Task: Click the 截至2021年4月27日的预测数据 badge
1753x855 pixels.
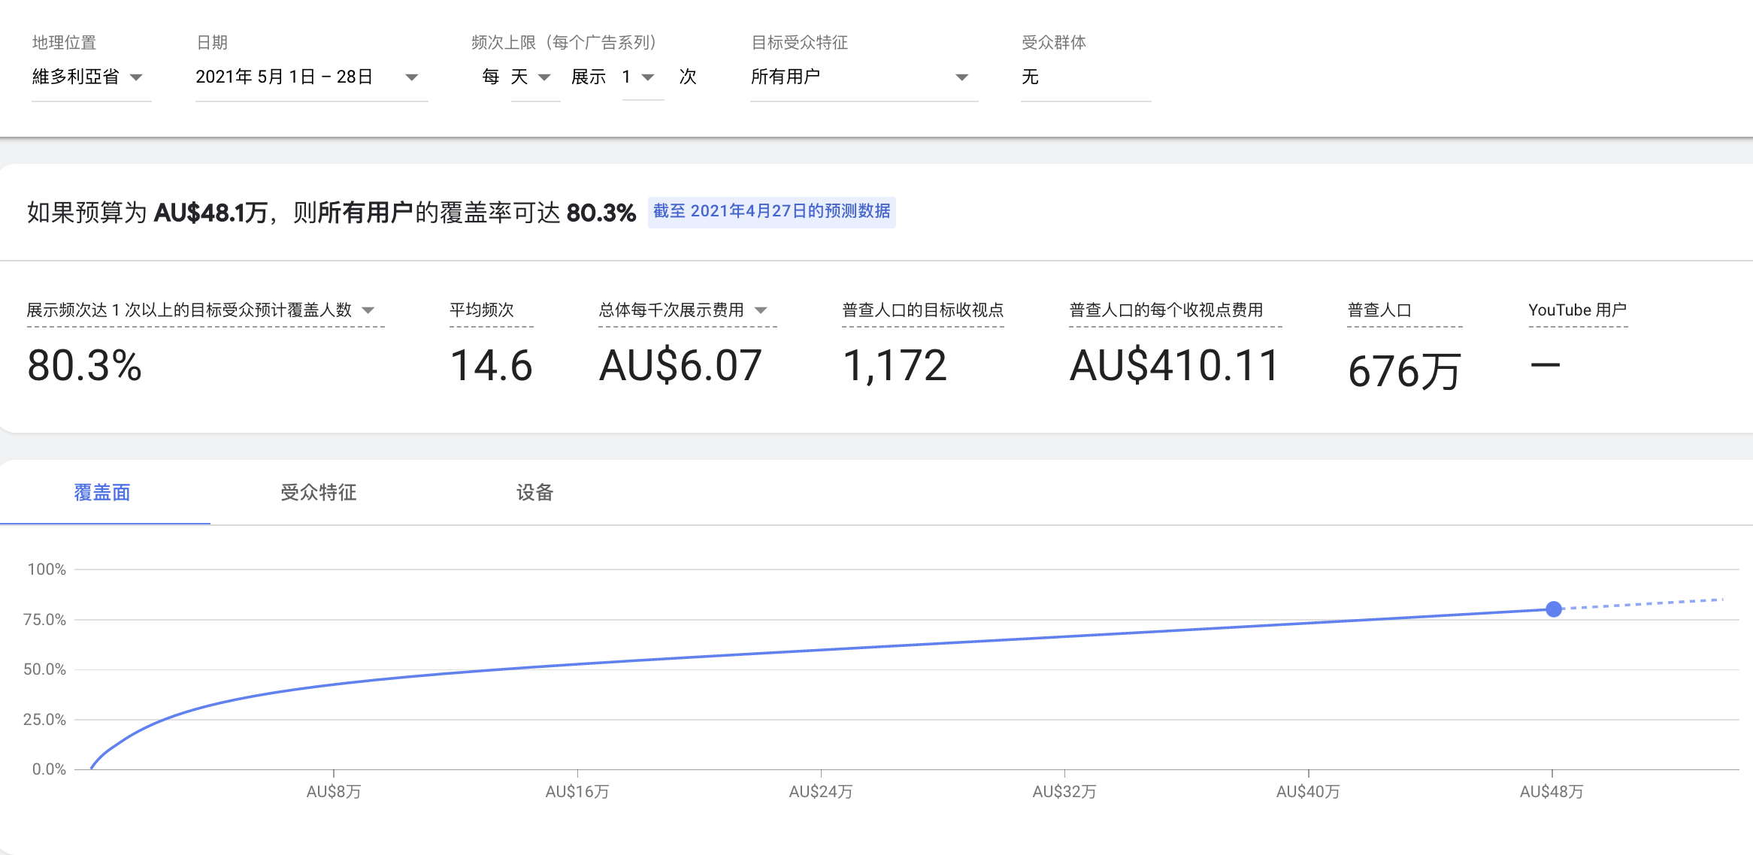Action: (x=771, y=211)
